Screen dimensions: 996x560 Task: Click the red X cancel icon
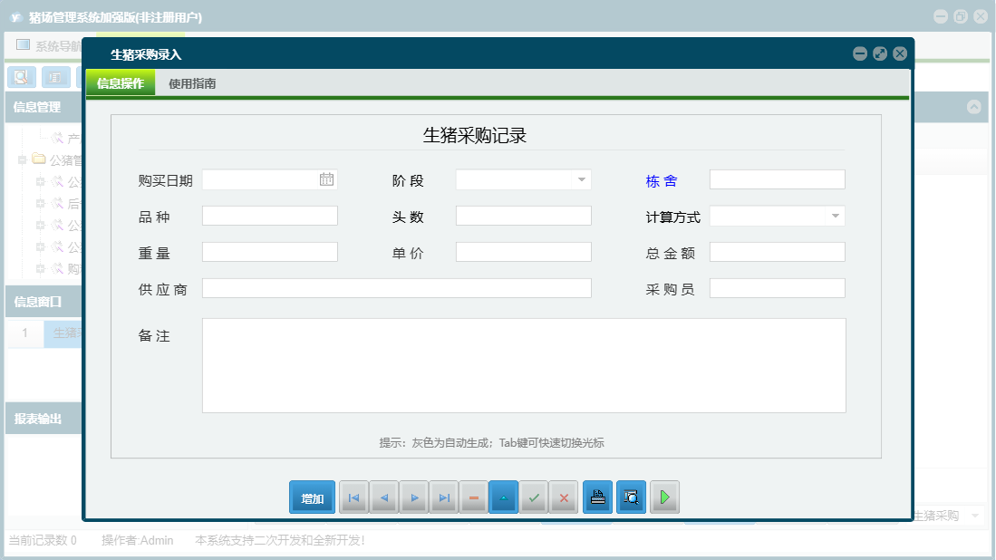click(x=564, y=497)
